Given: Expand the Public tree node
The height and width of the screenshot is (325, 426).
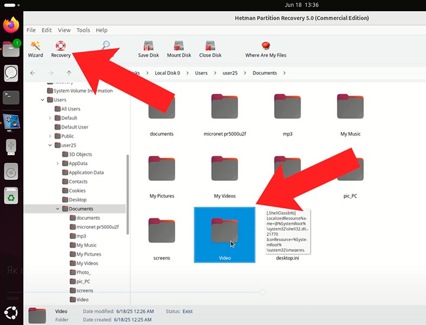Looking at the screenshot, I should coord(50,136).
